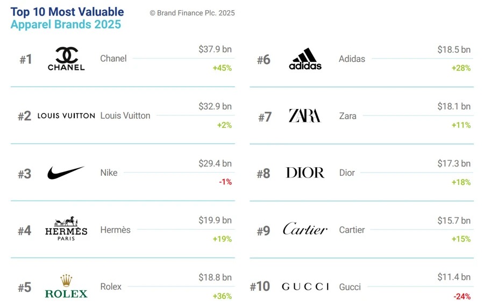Click the Dior wordmark logo
This screenshot has width=484, height=308.
(x=305, y=173)
